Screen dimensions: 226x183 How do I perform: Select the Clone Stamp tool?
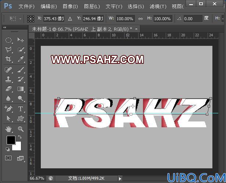[x=8, y=79]
